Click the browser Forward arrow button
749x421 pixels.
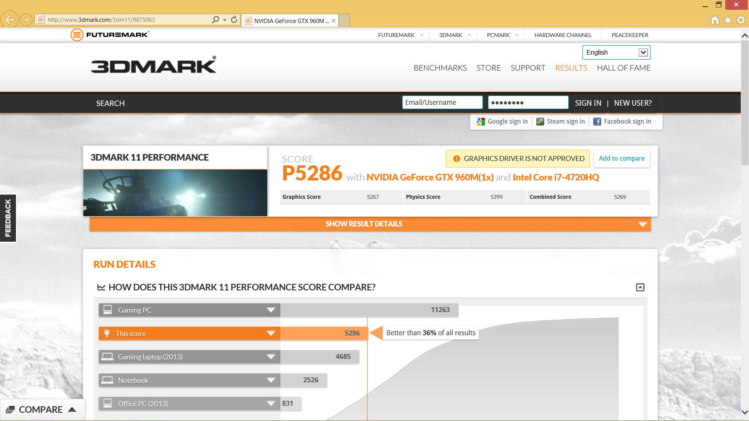point(26,19)
